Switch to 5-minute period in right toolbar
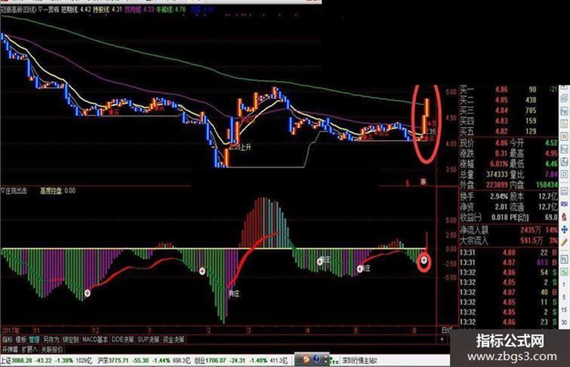 pyautogui.click(x=564, y=297)
